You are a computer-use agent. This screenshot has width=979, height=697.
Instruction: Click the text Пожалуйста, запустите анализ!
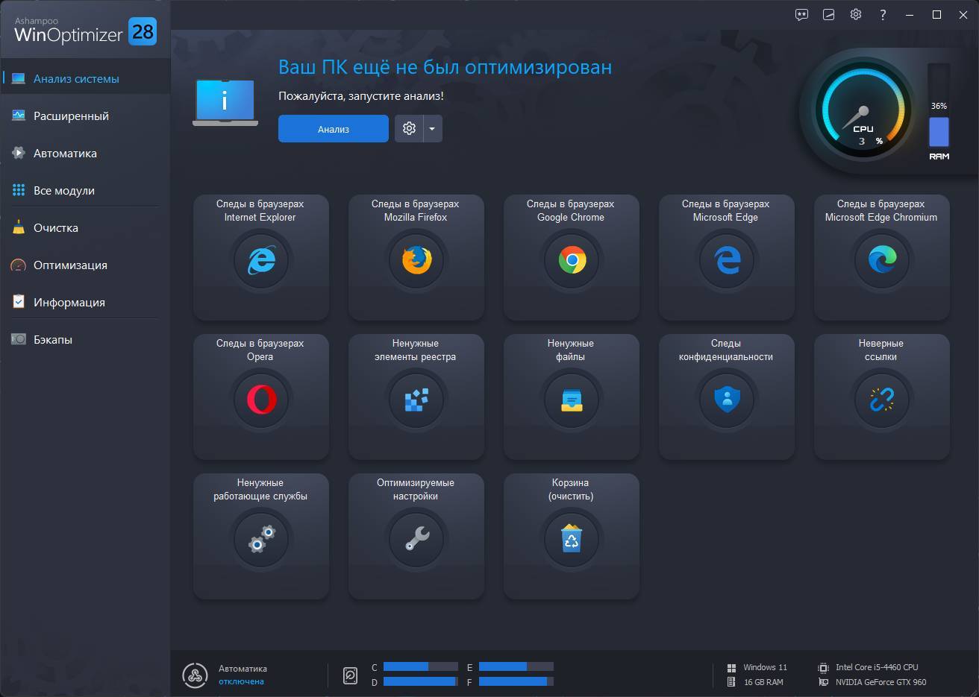[x=361, y=96]
